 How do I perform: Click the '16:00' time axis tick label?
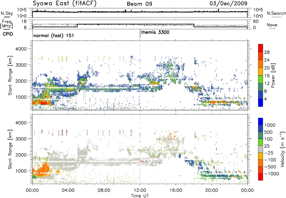point(176,190)
